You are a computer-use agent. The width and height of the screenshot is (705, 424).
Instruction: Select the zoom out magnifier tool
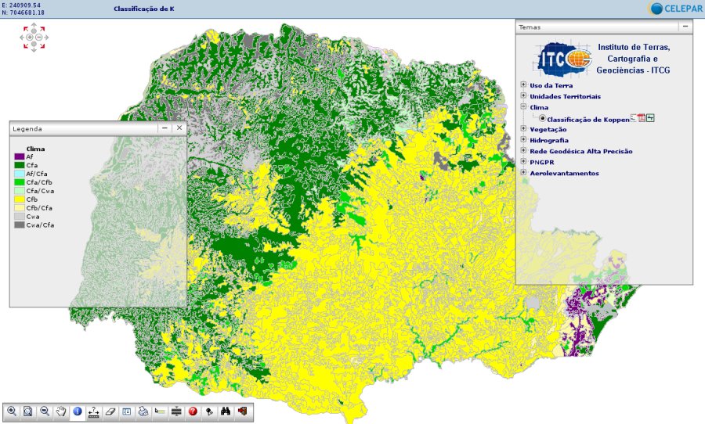pyautogui.click(x=45, y=411)
